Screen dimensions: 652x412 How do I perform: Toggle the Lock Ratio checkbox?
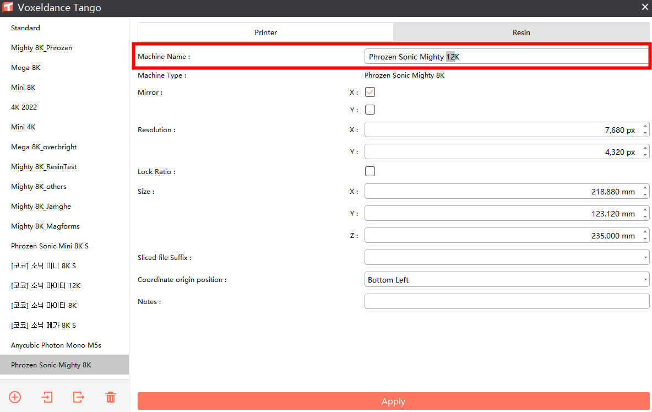point(370,172)
